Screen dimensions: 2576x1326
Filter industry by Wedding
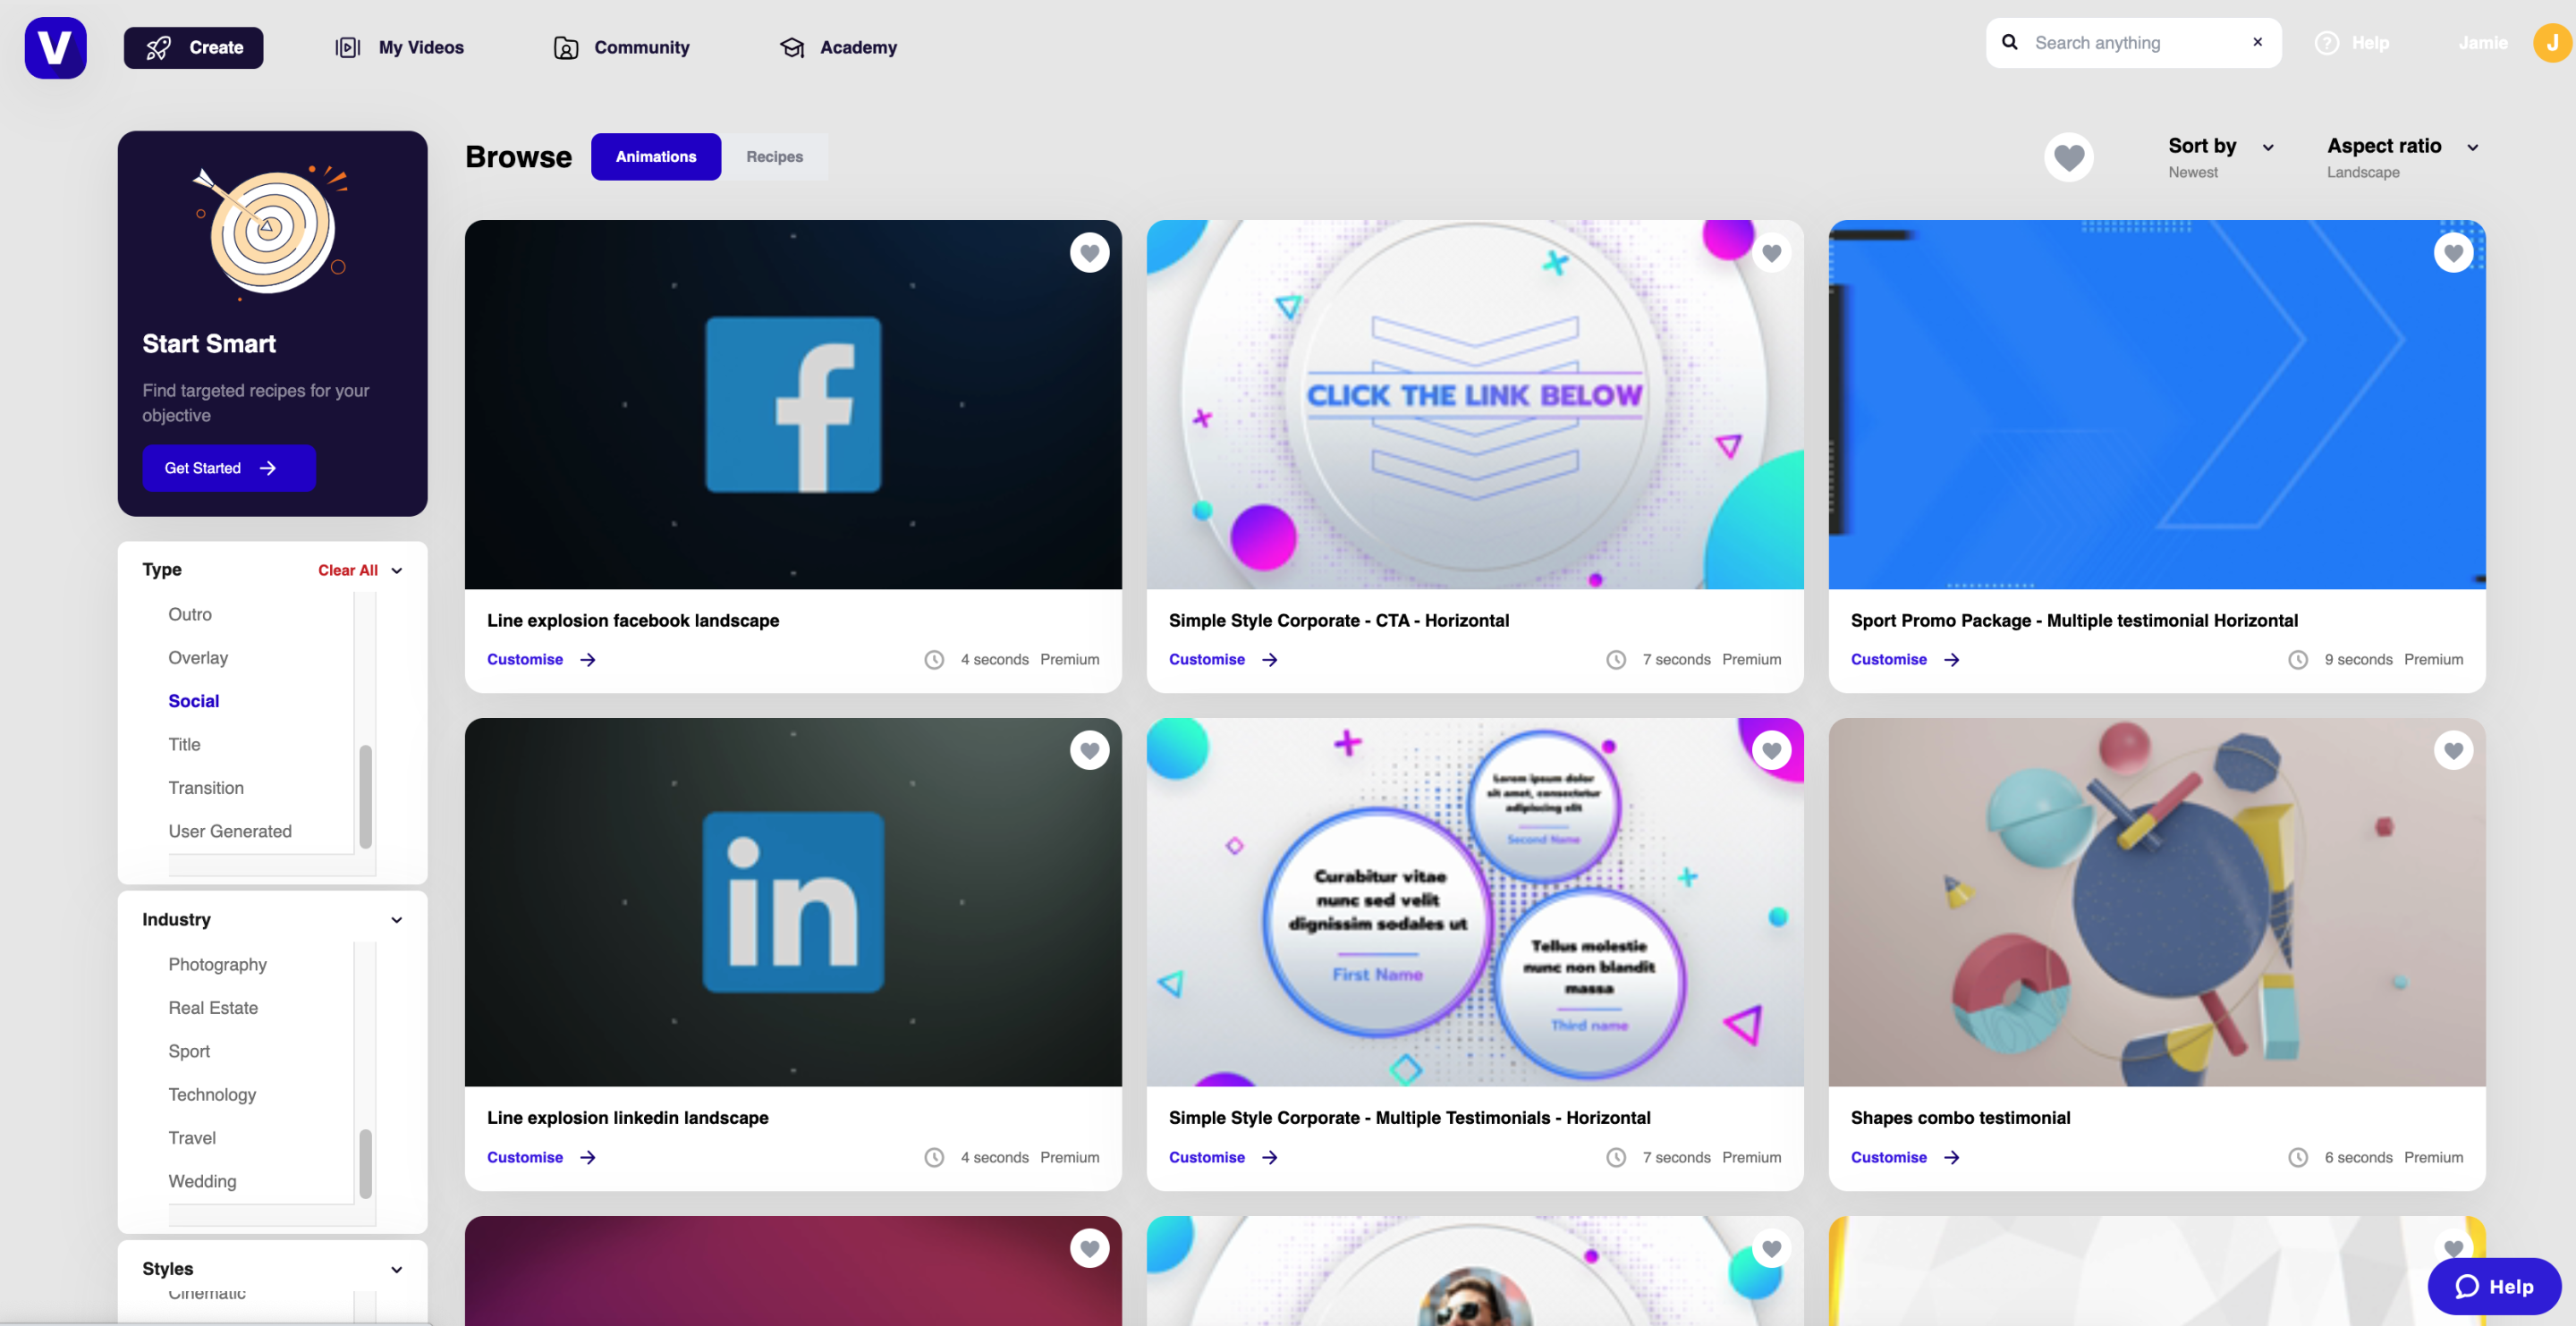(202, 1181)
